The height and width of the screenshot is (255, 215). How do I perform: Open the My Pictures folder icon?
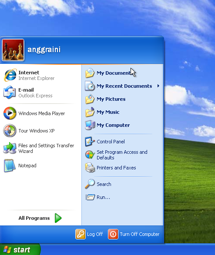pyautogui.click(x=90, y=99)
